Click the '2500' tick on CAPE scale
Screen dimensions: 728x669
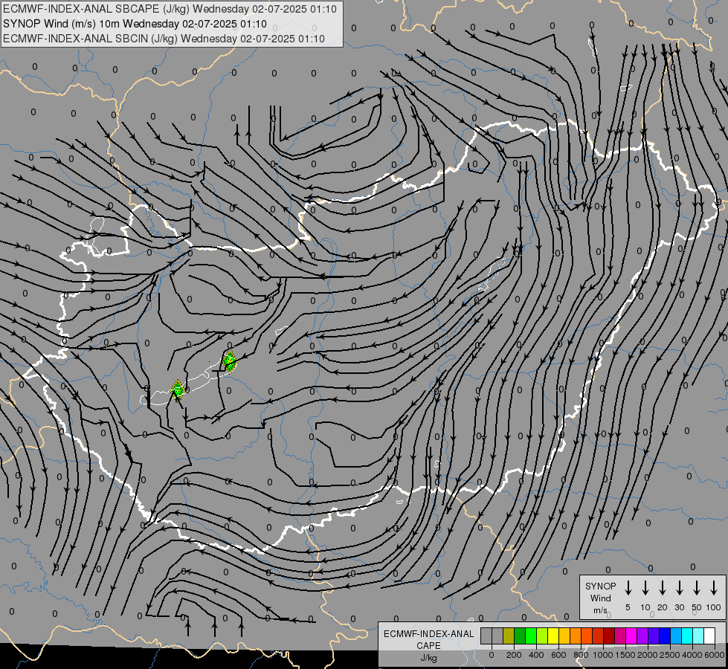click(670, 655)
